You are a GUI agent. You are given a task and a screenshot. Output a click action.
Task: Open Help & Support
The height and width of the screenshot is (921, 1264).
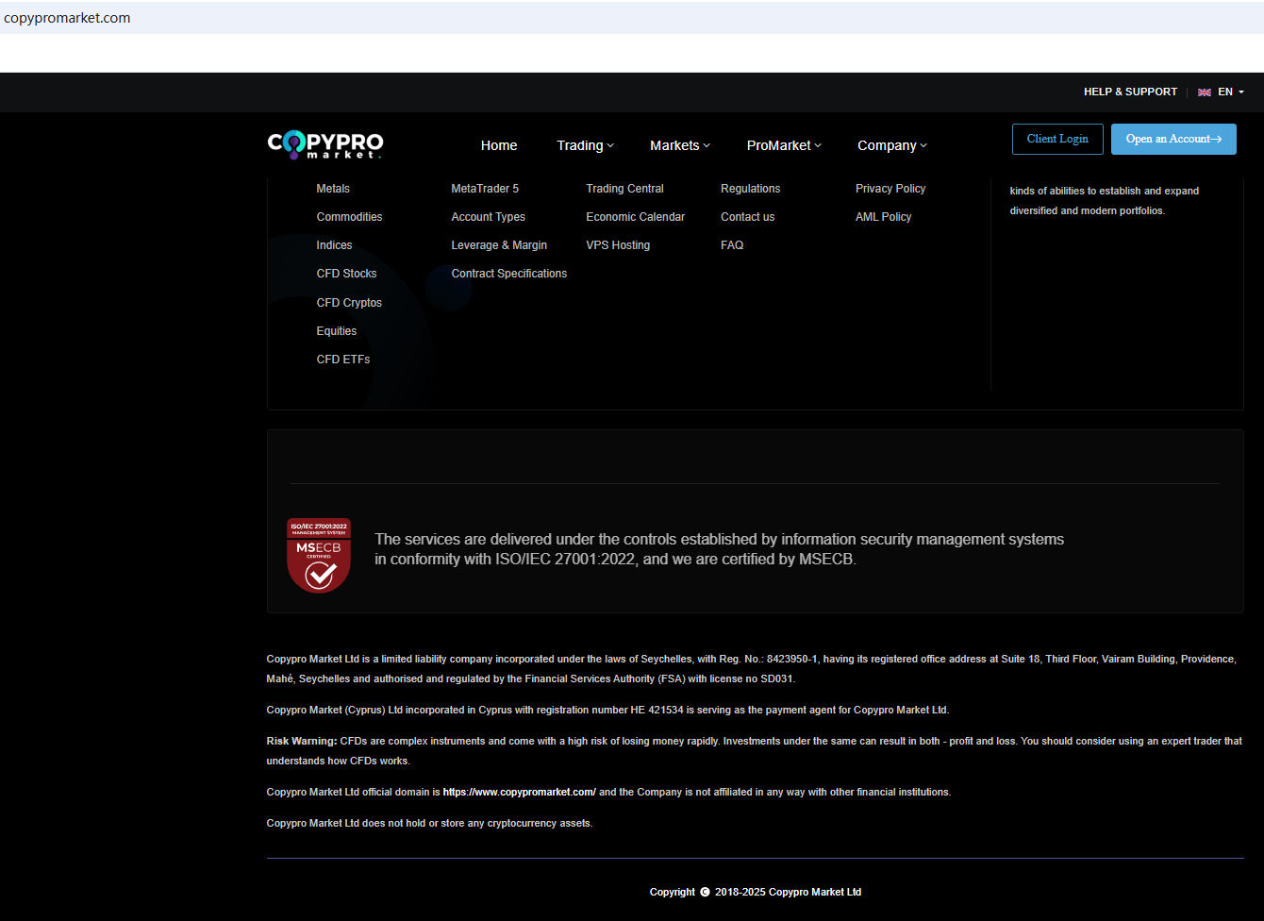1130,92
